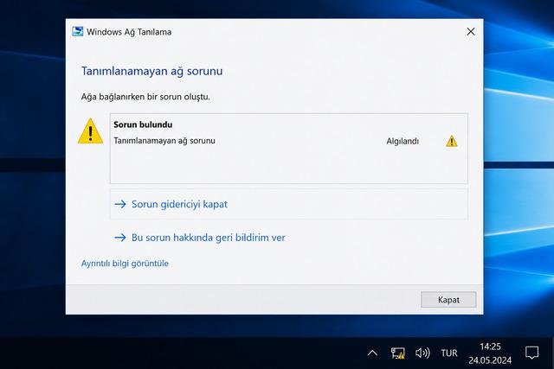The height and width of the screenshot is (369, 554).
Task: Click the arrow icon before Sorun gidericiyi kapat
Action: 120,204
